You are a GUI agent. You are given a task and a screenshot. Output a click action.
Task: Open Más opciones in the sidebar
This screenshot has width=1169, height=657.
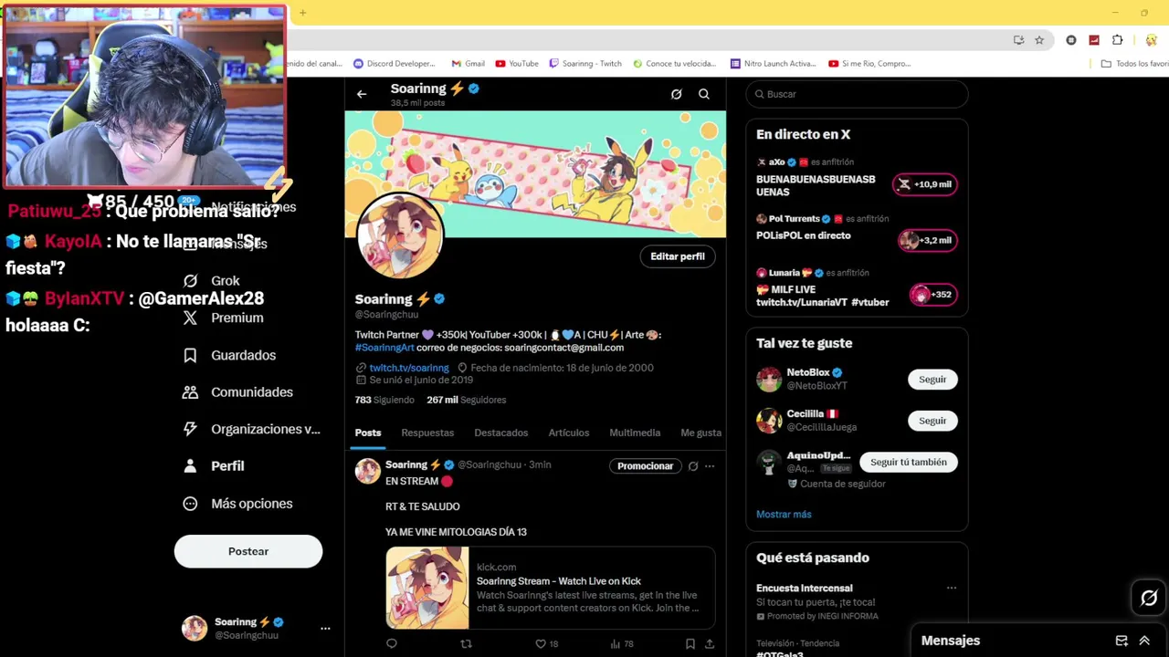click(x=237, y=504)
